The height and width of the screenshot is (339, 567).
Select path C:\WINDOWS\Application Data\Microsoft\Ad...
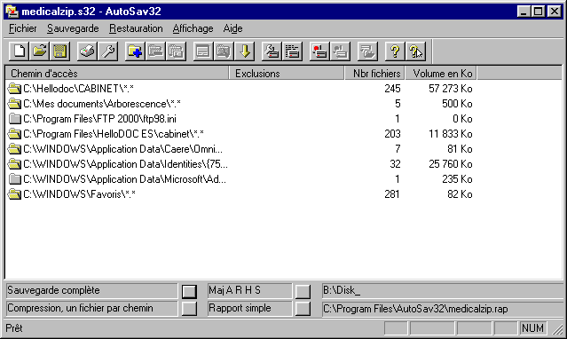[125, 179]
